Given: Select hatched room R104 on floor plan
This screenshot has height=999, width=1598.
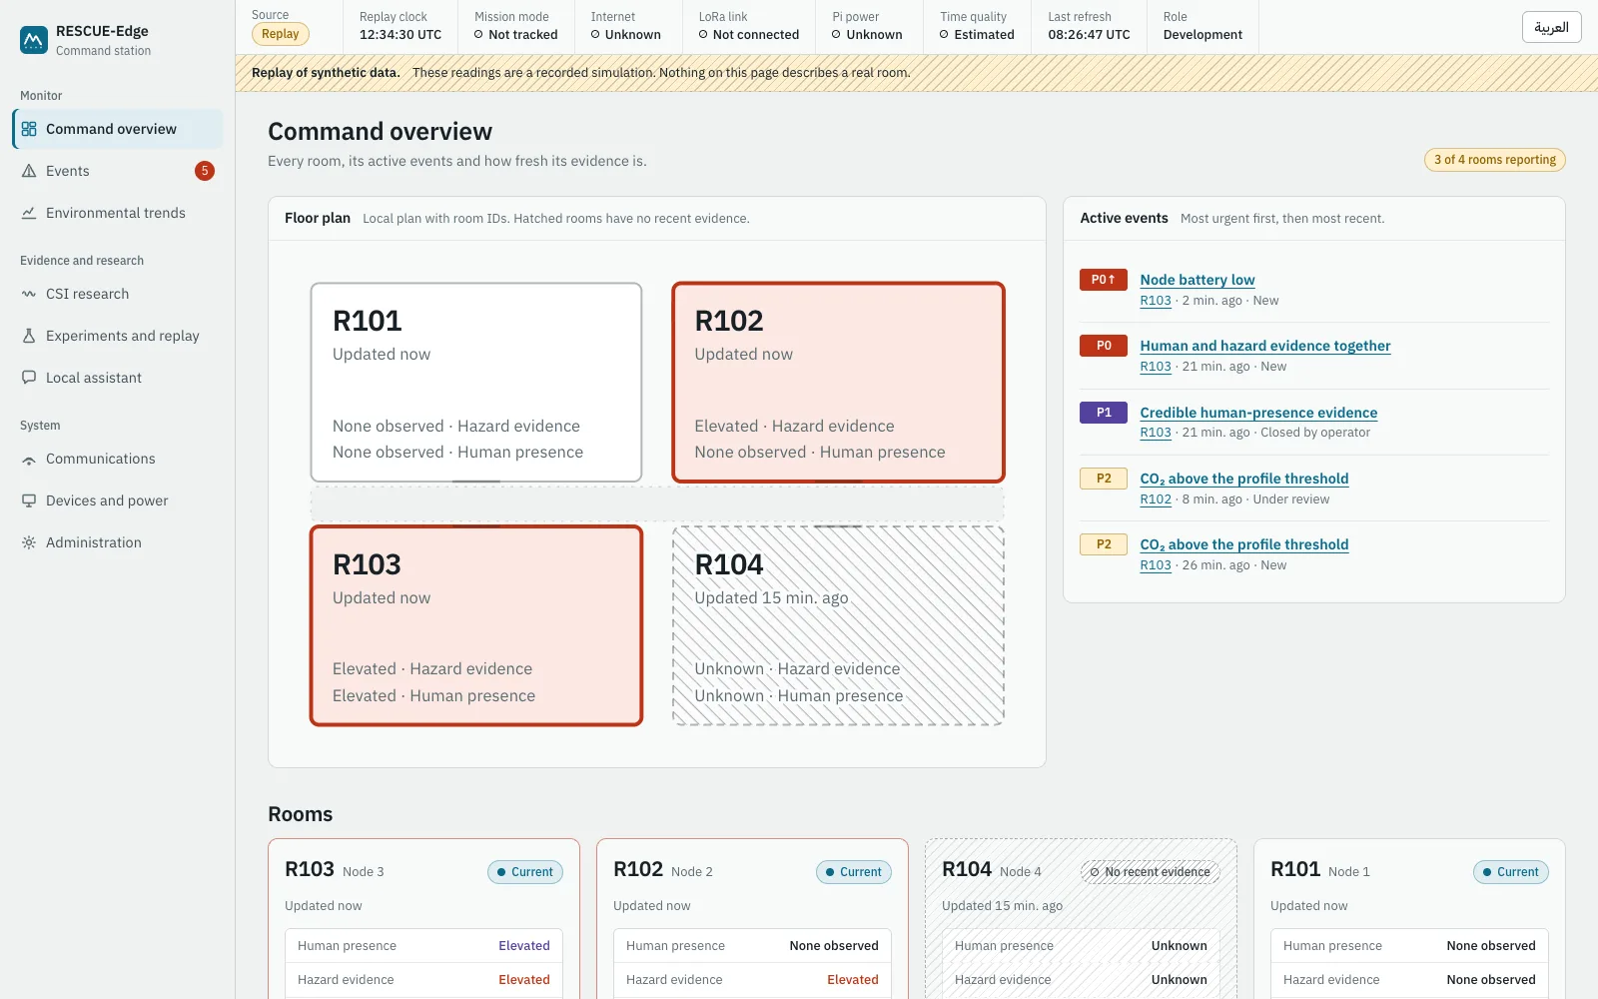Looking at the screenshot, I should click(838, 625).
